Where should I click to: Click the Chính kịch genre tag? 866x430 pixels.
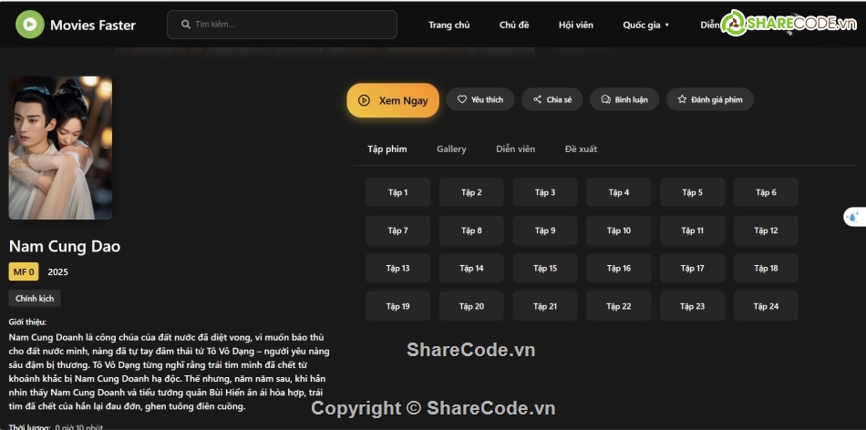point(35,298)
